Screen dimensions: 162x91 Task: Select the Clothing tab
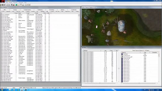point(28,11)
